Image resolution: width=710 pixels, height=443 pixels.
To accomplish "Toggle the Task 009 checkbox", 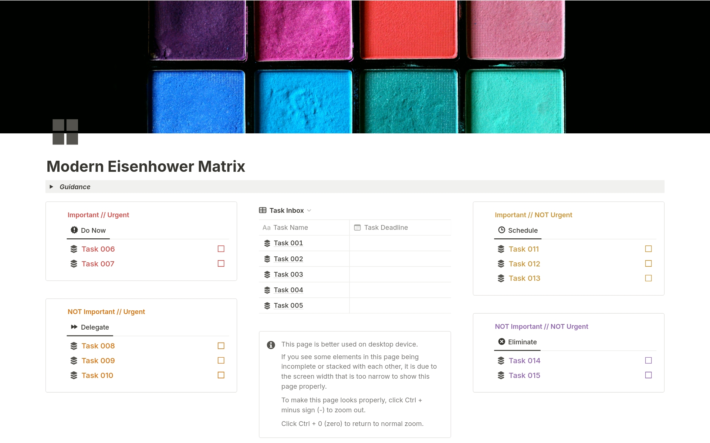I will click(x=221, y=360).
